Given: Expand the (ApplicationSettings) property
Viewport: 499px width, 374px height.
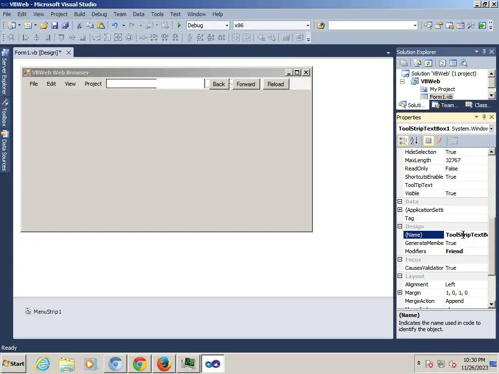Looking at the screenshot, I should [x=400, y=209].
